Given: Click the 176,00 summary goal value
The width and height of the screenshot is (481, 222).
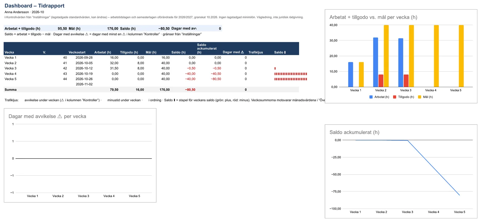Looking at the screenshot, I should pyautogui.click(x=113, y=28).
